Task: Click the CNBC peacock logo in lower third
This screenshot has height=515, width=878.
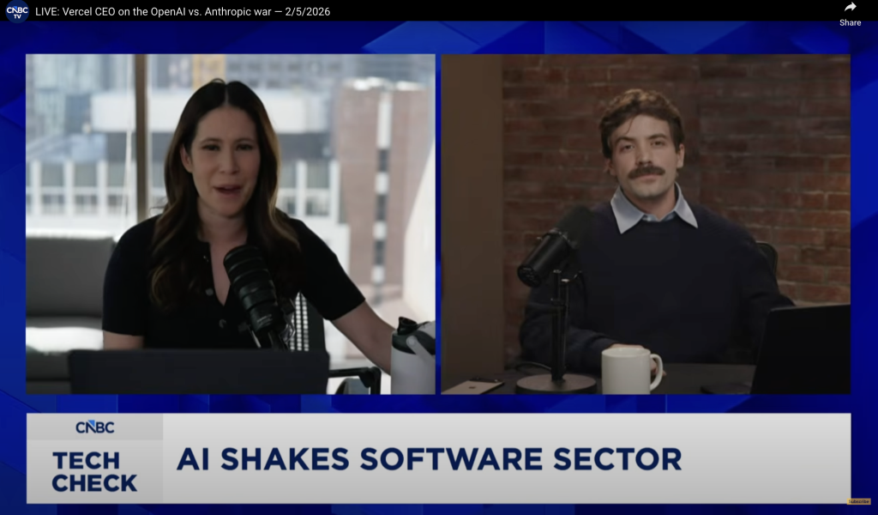Action: coord(94,427)
